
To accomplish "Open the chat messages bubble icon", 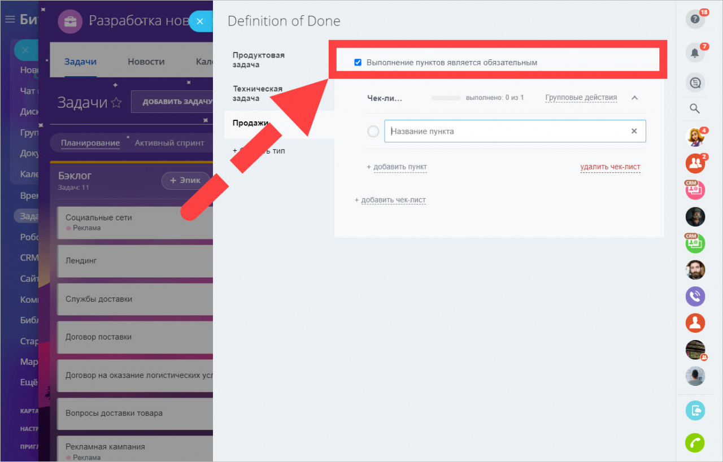I will click(x=695, y=83).
